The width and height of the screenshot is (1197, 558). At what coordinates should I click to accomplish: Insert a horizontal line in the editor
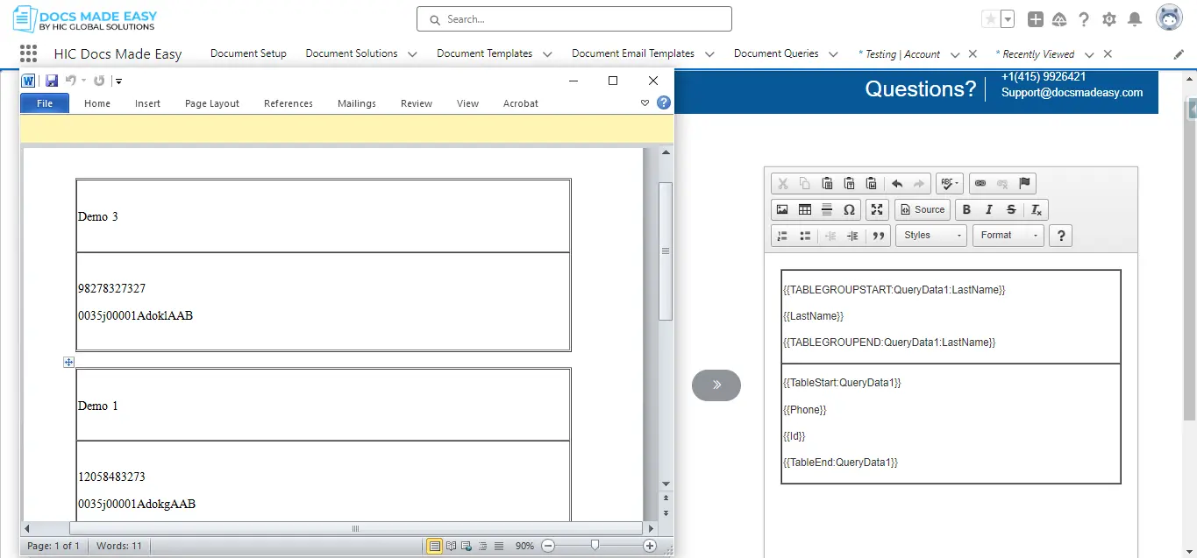pos(827,210)
